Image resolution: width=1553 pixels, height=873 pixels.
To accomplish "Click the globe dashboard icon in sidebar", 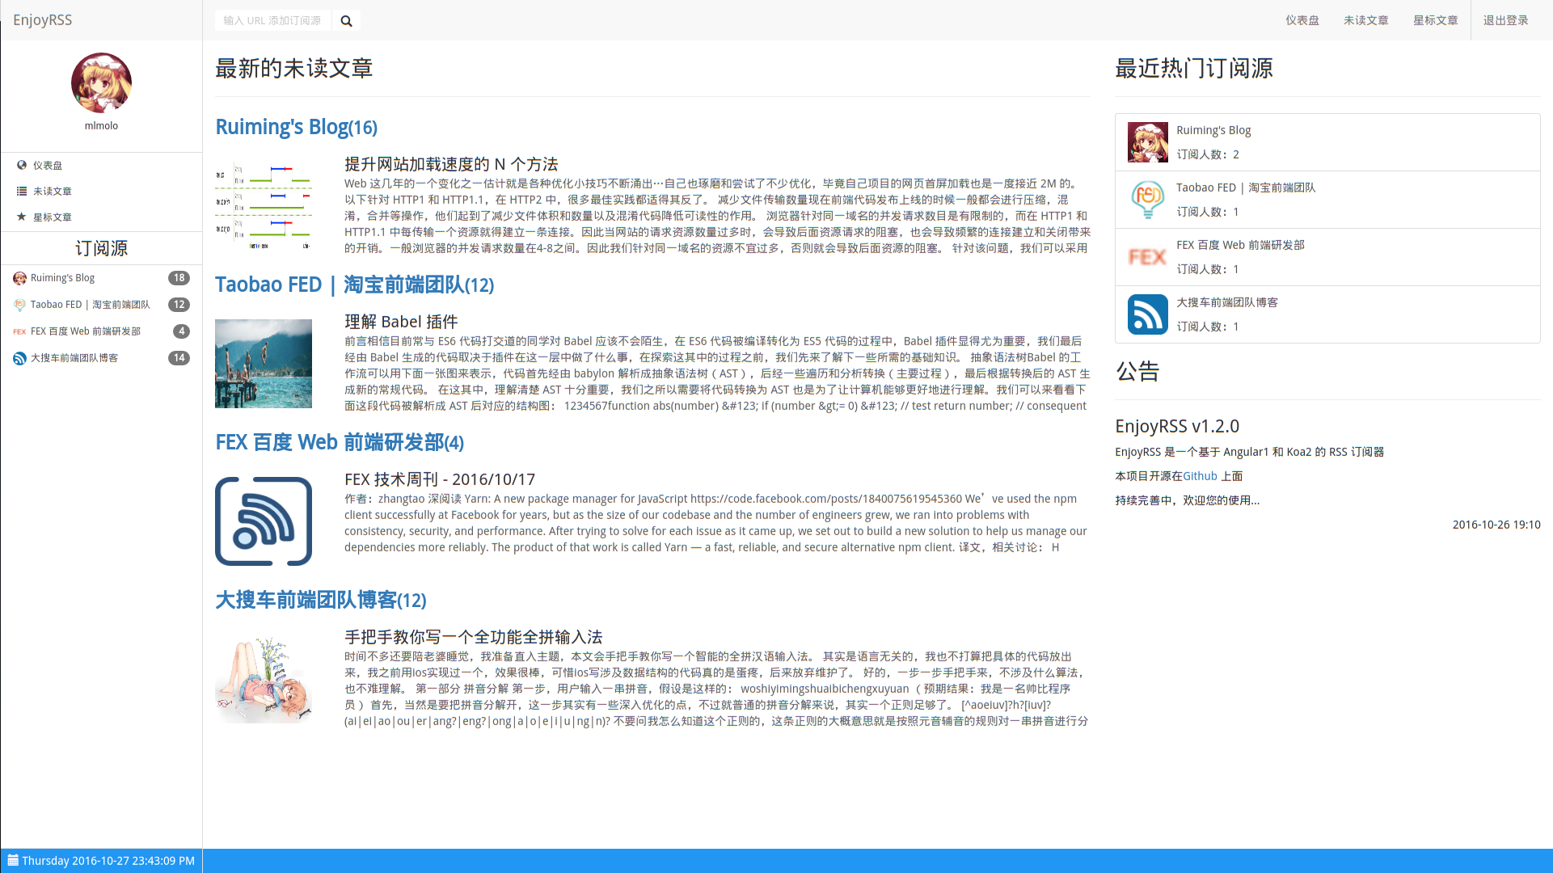I will pyautogui.click(x=22, y=165).
